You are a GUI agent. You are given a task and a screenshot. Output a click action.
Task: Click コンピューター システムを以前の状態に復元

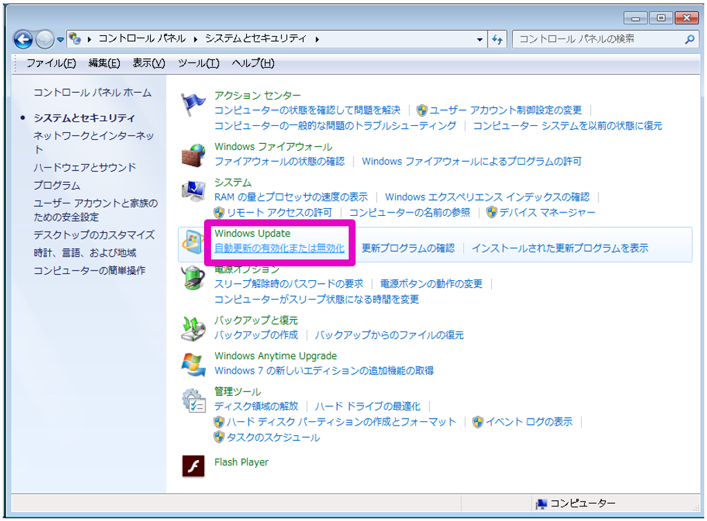coord(567,125)
